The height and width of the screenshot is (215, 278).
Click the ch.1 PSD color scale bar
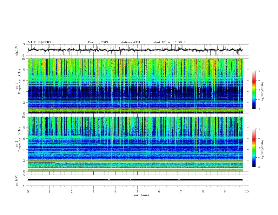point(254,90)
